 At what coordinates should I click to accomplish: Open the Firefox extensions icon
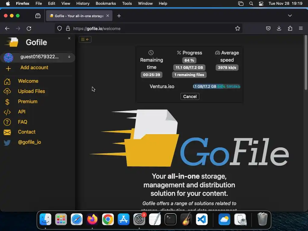coord(290,29)
